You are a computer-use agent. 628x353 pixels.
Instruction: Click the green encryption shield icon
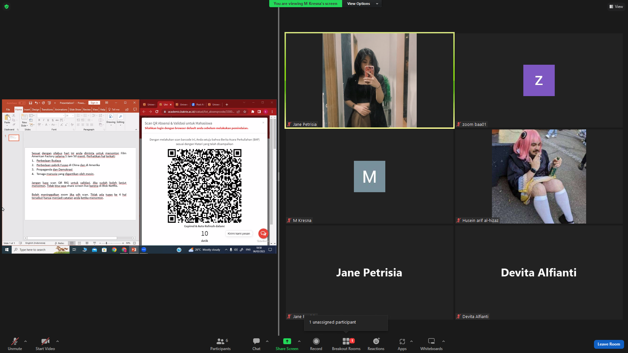pos(7,7)
